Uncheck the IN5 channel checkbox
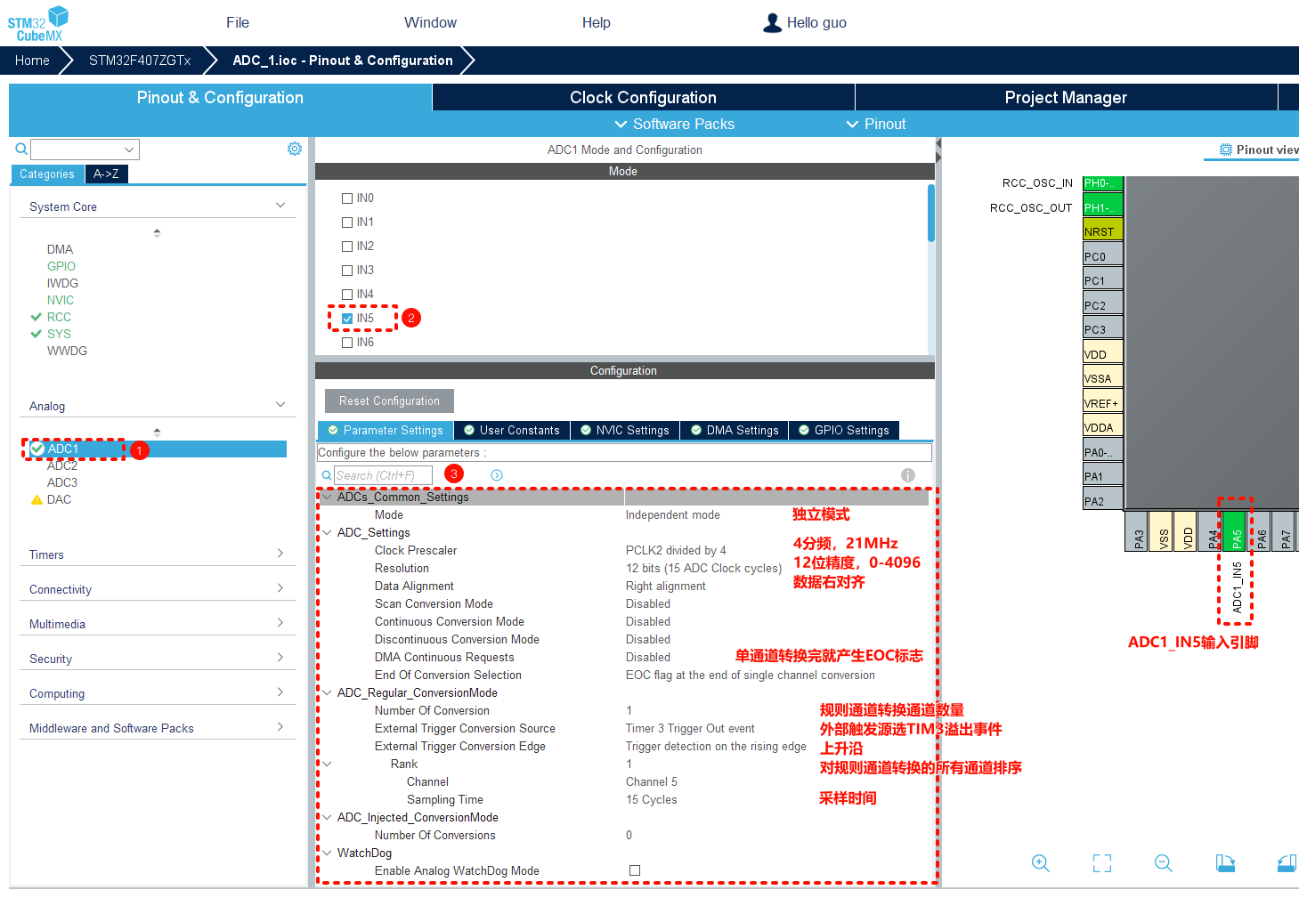 347,319
